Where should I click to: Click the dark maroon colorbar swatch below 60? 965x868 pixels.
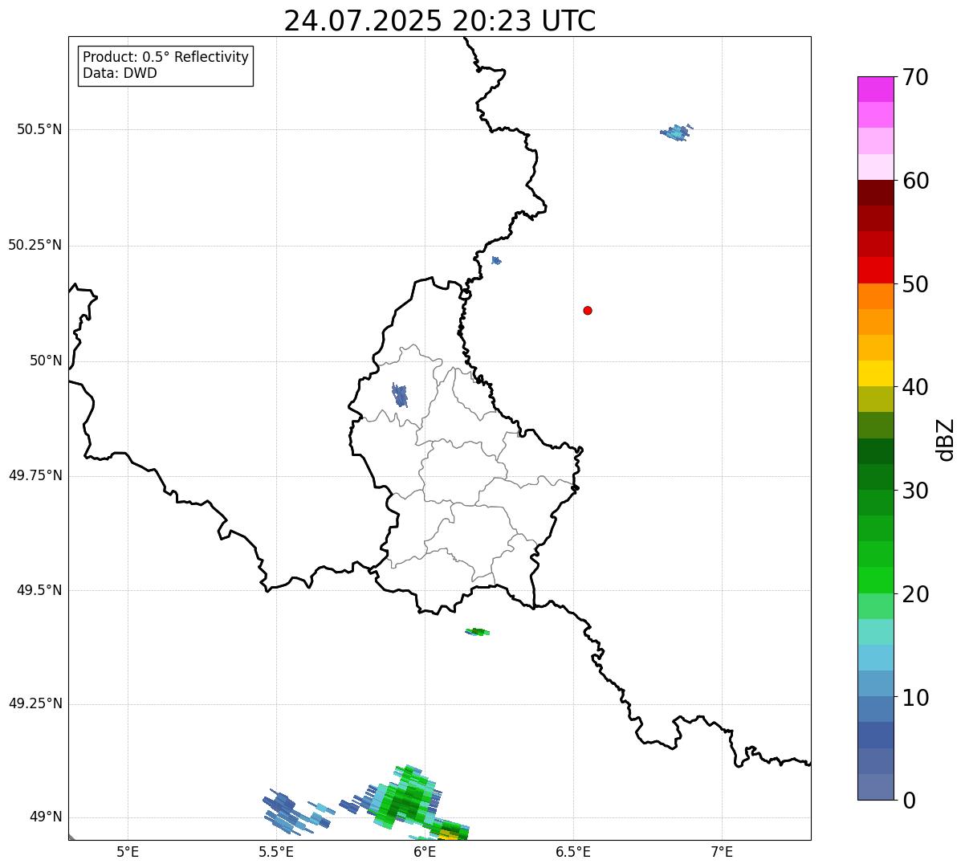(x=876, y=193)
